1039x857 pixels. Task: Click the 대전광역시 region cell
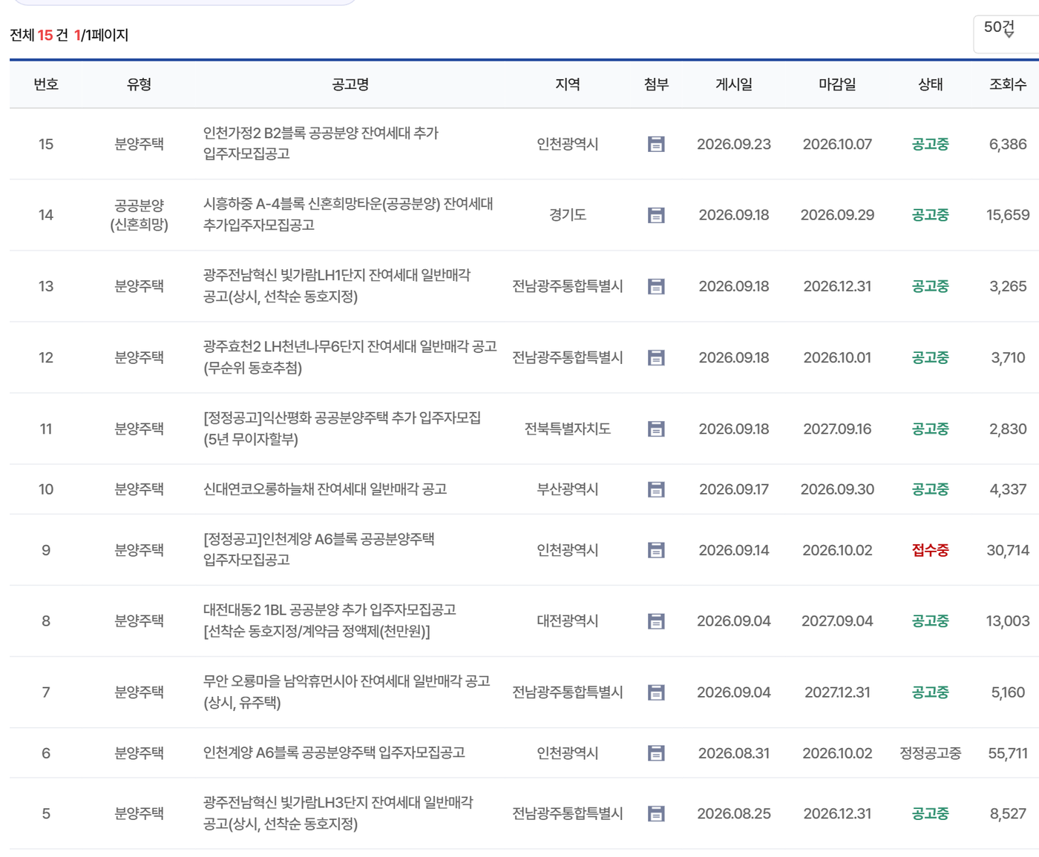pos(568,621)
